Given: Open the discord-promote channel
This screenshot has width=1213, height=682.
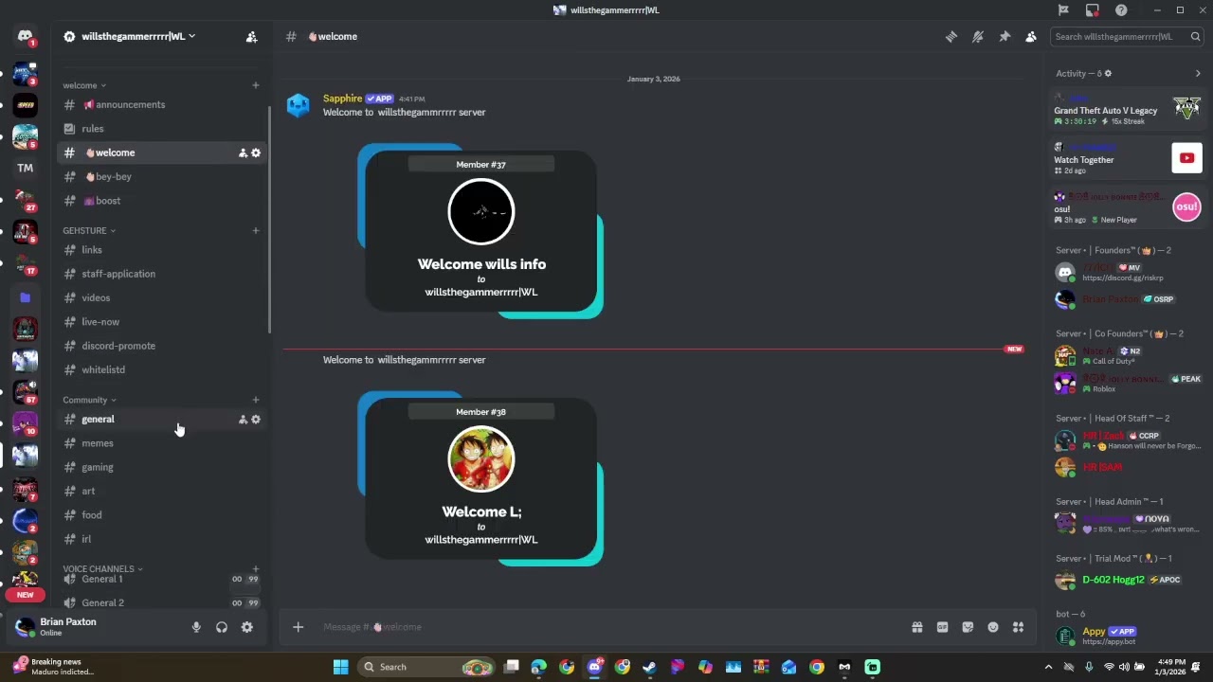Looking at the screenshot, I should pyautogui.click(x=162, y=346).
